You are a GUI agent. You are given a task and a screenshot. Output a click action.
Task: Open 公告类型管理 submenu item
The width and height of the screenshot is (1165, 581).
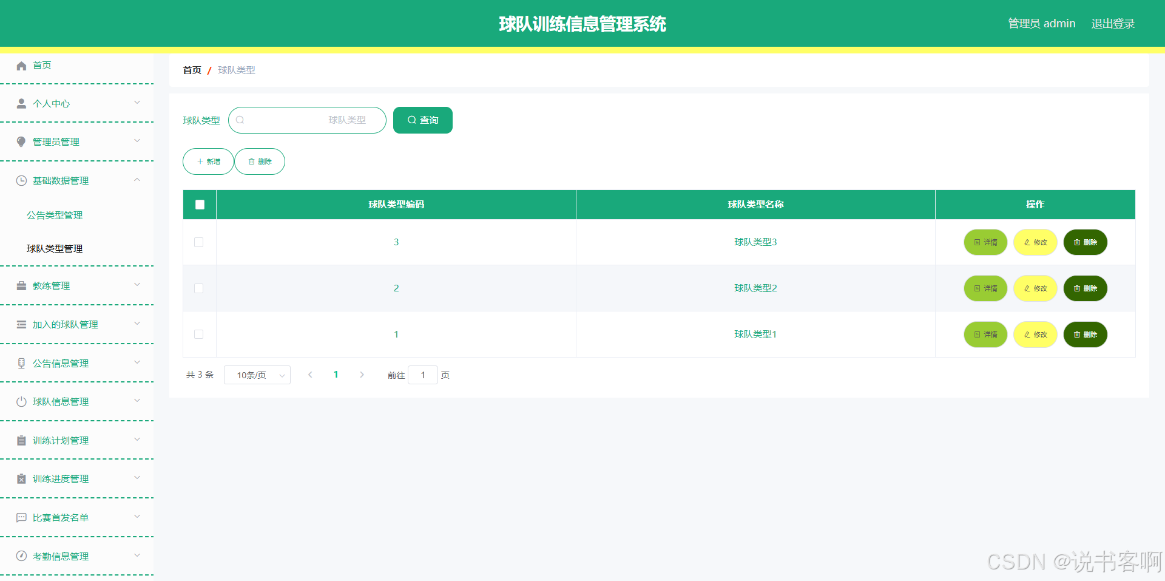pyautogui.click(x=55, y=216)
